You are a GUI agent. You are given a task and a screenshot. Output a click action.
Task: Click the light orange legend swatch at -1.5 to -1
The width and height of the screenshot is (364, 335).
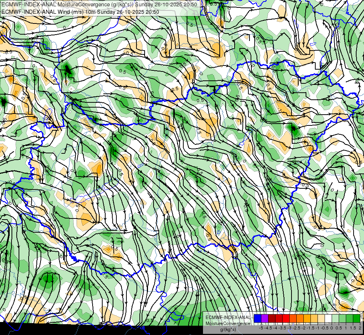[x=314, y=318]
